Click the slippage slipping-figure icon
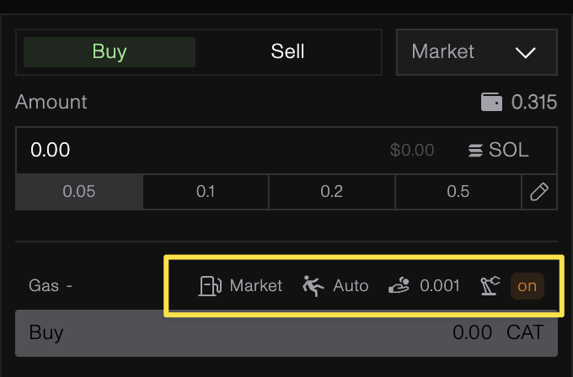Image resolution: width=573 pixels, height=377 pixels. click(313, 286)
